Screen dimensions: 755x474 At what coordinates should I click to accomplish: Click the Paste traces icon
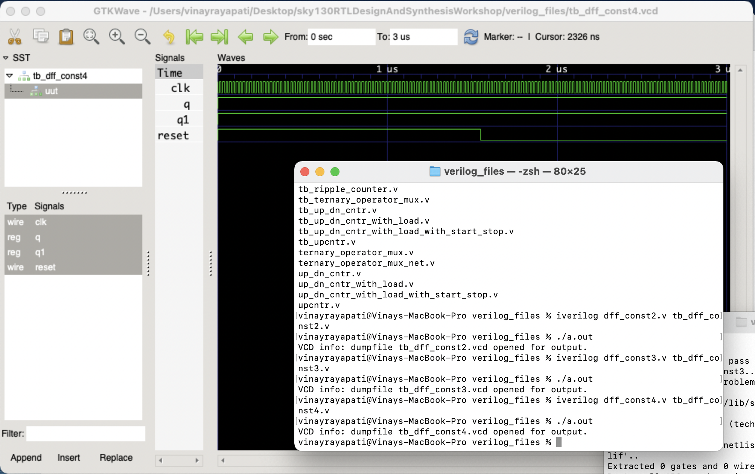pos(66,37)
